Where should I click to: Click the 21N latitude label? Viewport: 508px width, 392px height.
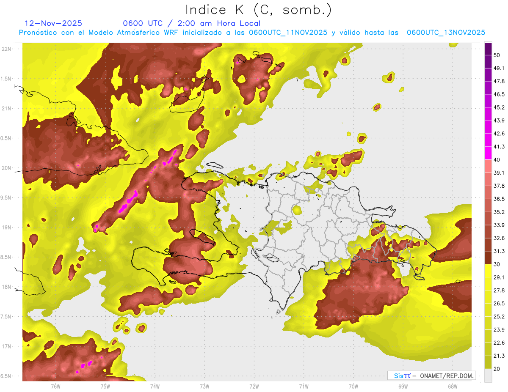point(7,108)
